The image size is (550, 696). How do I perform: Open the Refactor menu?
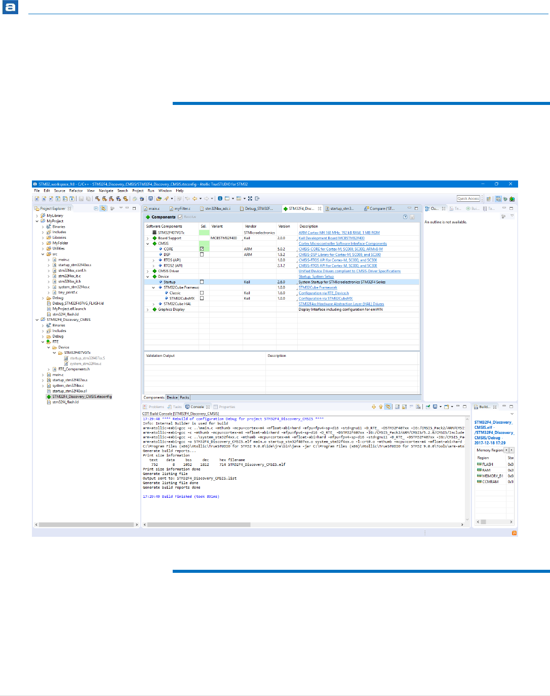(x=76, y=191)
